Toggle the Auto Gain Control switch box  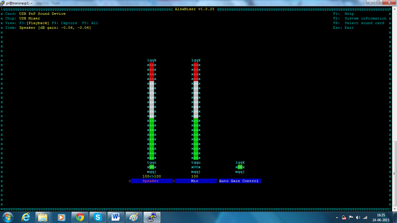pyautogui.click(x=240, y=167)
